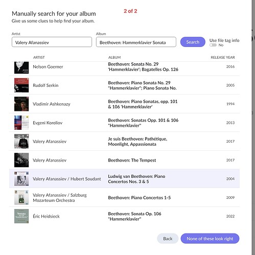The image size is (255, 255).
Task: Choose None of these look right
Action: click(210, 239)
